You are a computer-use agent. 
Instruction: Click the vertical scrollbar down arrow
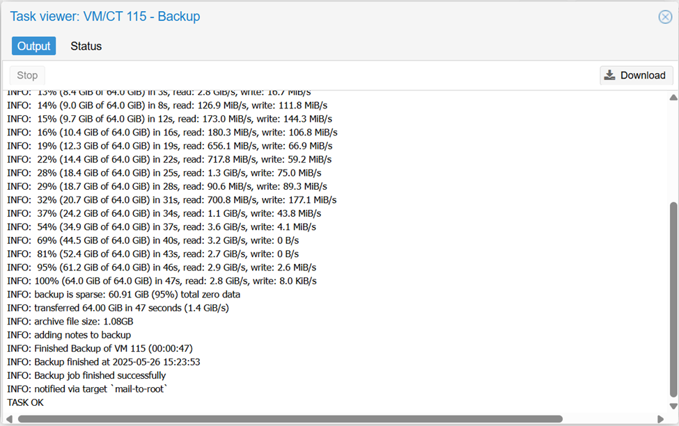tap(673, 407)
